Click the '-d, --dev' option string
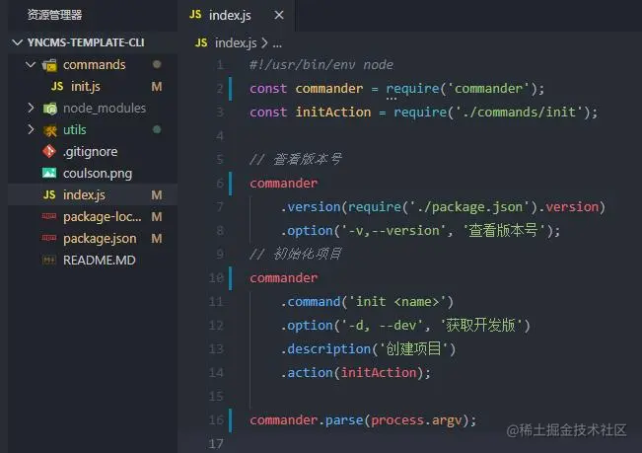Screen dimensions: 642x453 click(x=386, y=326)
